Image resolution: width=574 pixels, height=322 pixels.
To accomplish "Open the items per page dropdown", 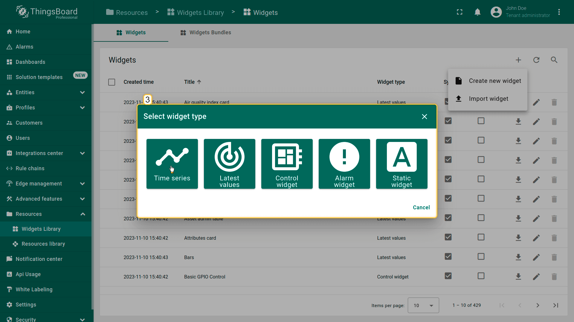I will point(423,305).
